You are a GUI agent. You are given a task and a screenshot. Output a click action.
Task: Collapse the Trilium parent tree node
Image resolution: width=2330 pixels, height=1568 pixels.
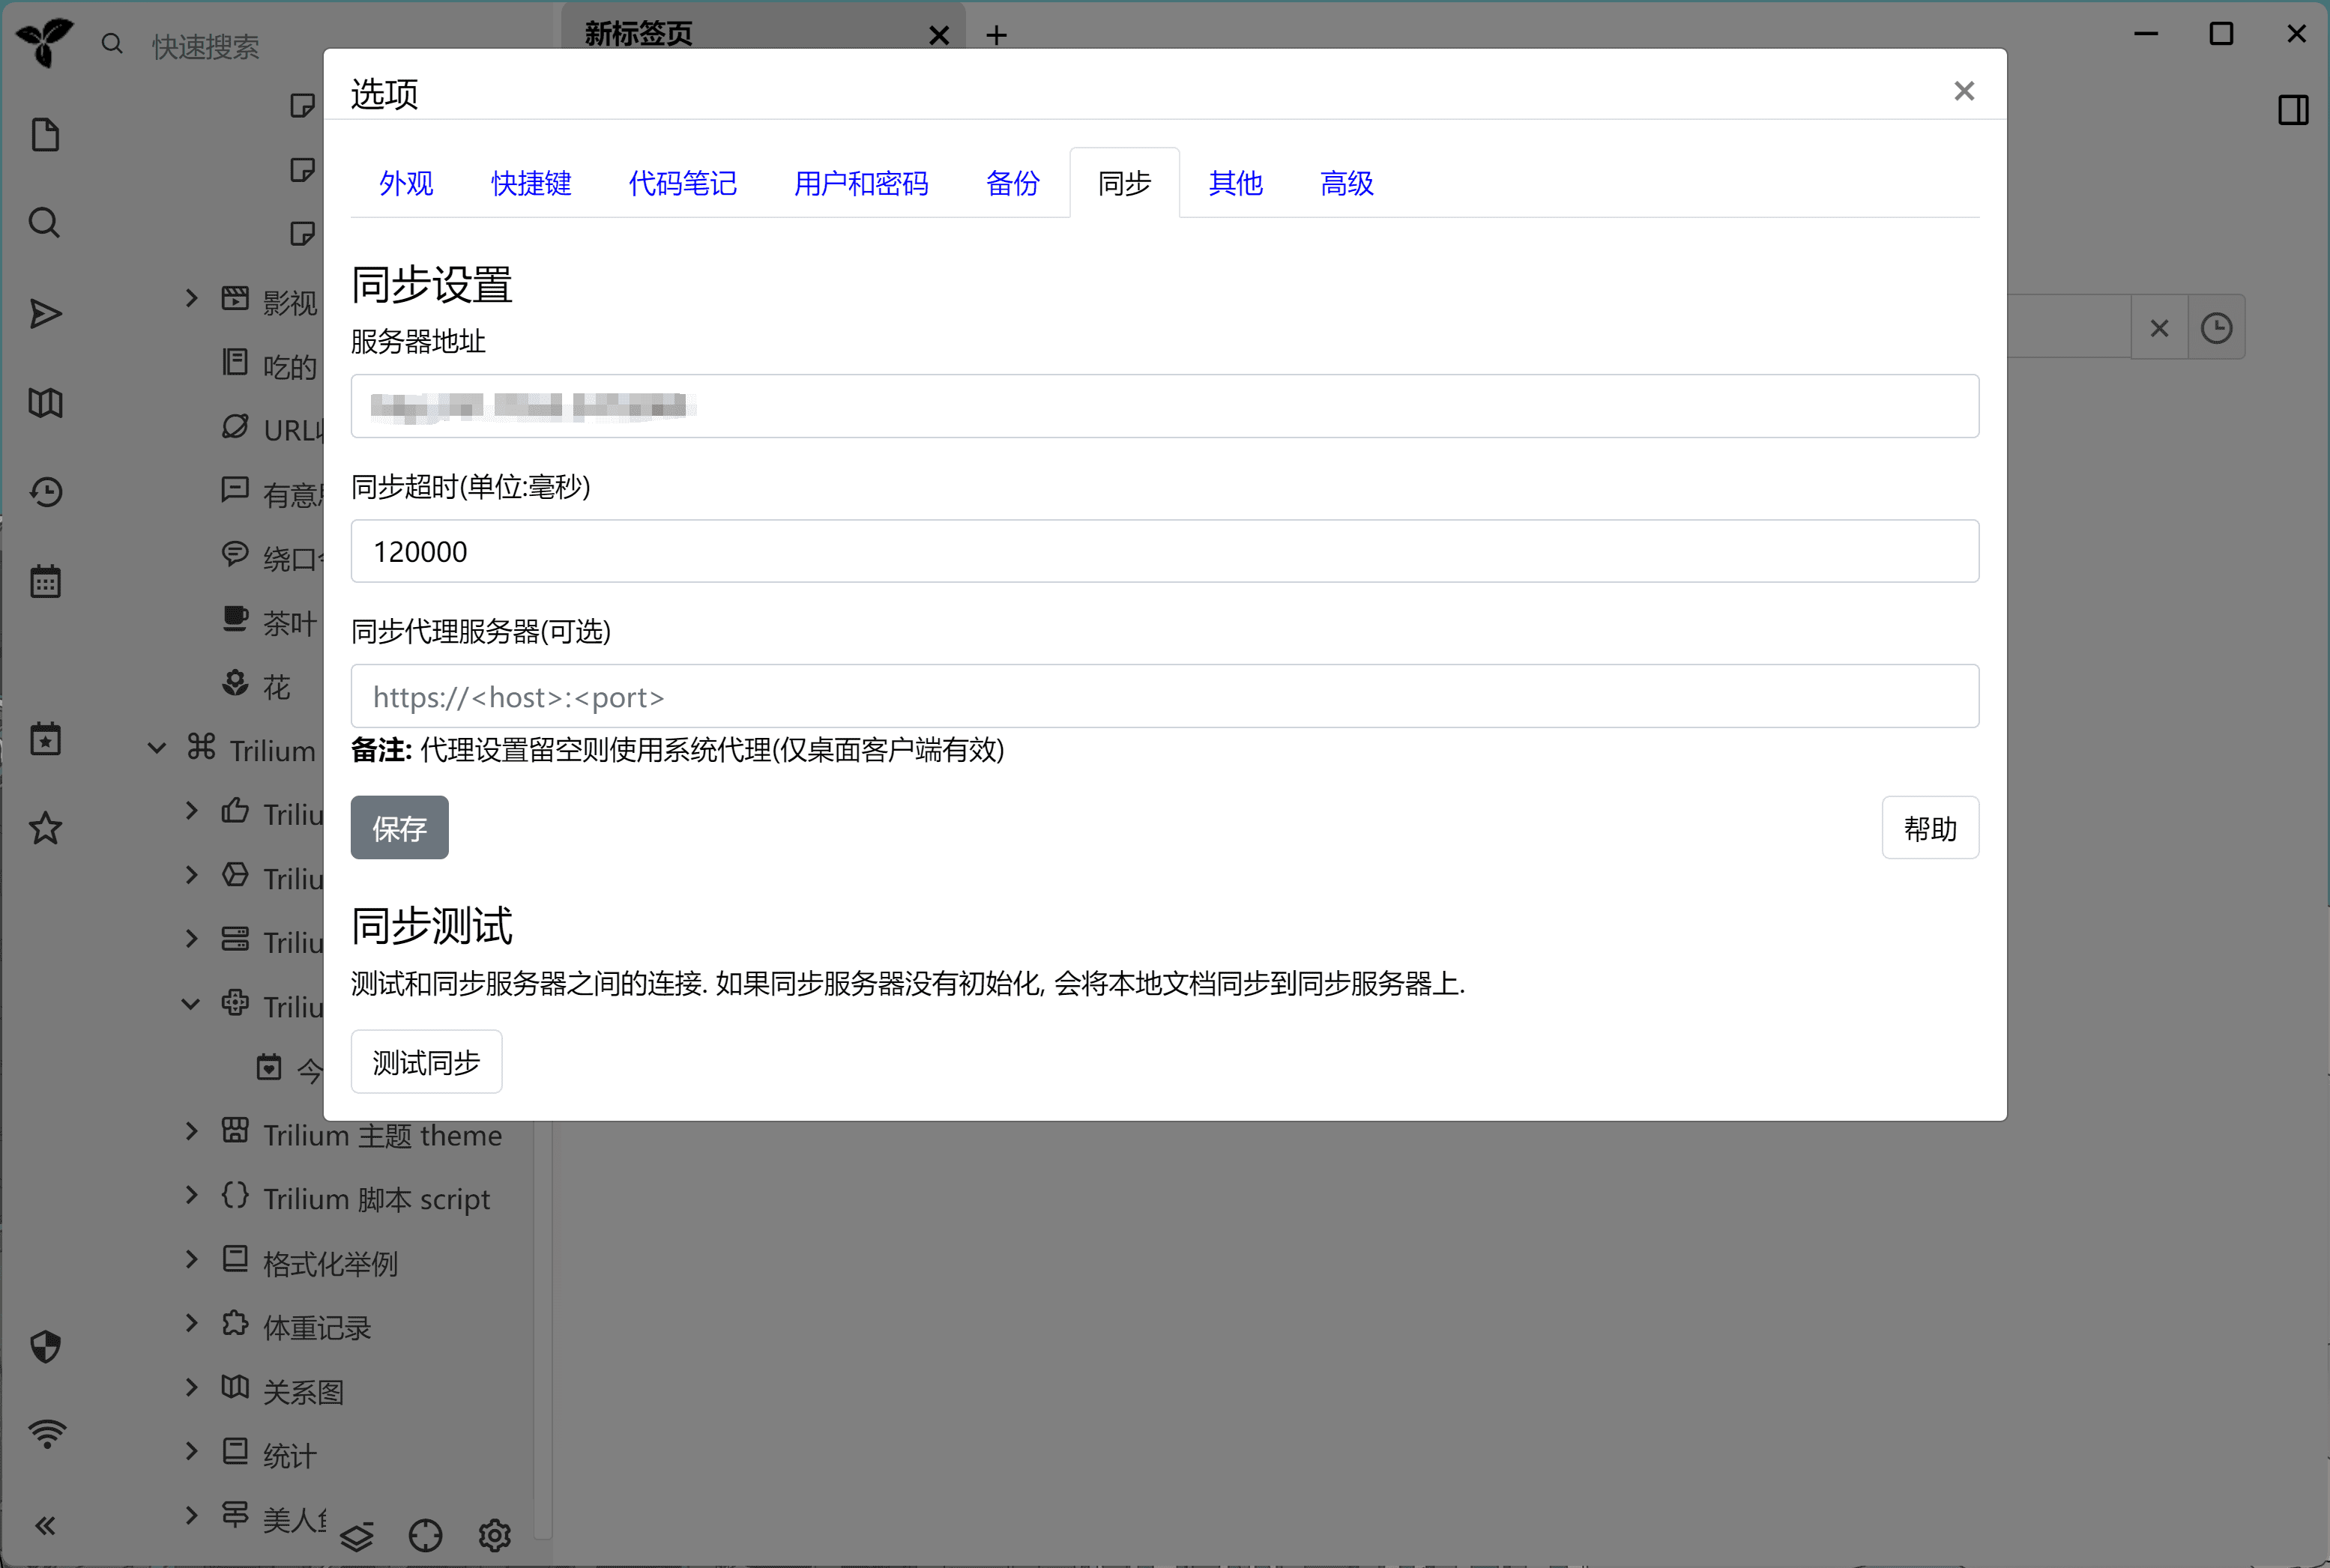(x=157, y=748)
